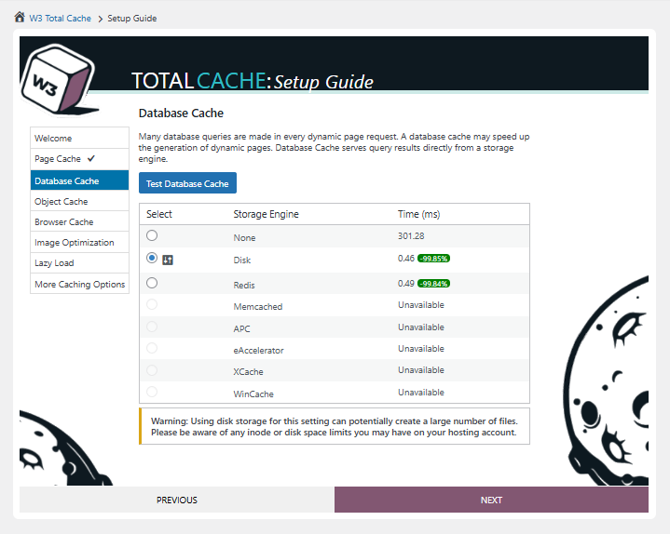
Task: Open More Caching Options
Action: pyautogui.click(x=79, y=285)
